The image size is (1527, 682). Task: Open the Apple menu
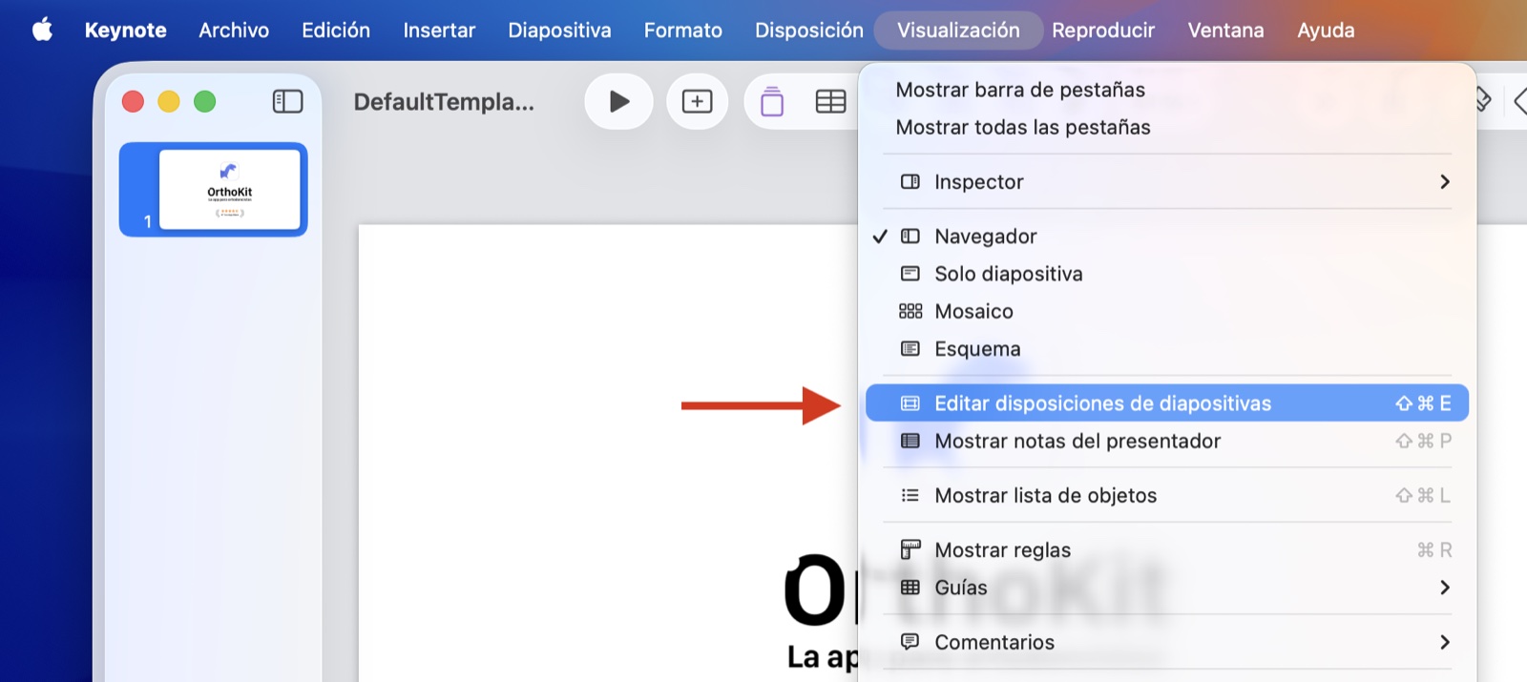click(42, 30)
